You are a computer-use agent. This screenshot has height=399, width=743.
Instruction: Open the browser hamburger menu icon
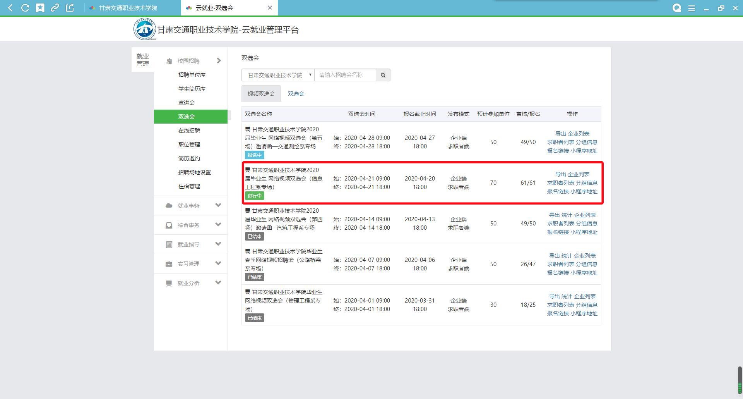(x=692, y=8)
